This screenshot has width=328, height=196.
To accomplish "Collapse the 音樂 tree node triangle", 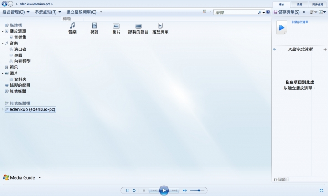I will click(3, 44).
